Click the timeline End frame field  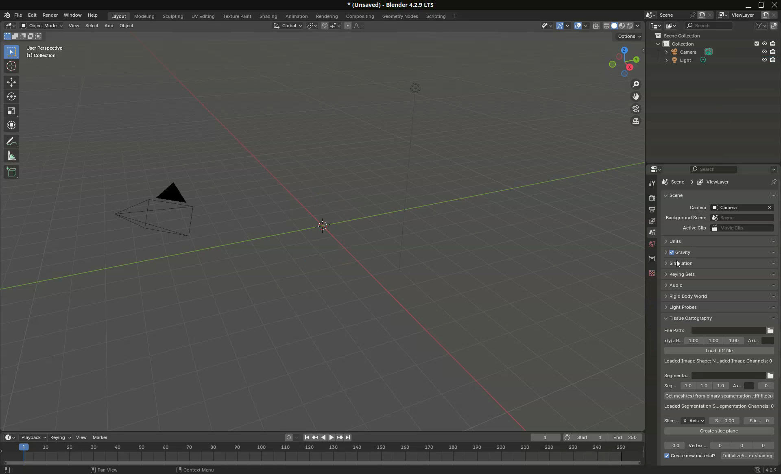click(625, 437)
